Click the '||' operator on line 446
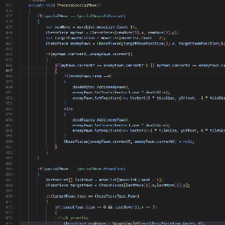Viewport: 225px width, 225px height. pyautogui.click(x=152, y=66)
